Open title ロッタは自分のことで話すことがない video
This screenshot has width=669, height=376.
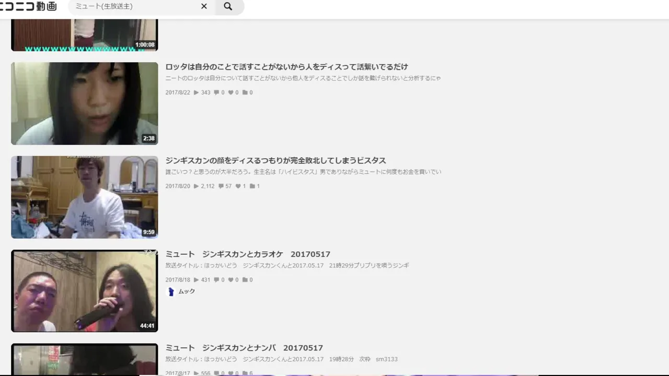pos(286,67)
